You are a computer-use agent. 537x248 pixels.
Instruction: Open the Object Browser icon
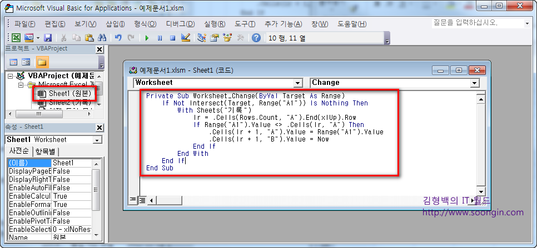[227, 38]
